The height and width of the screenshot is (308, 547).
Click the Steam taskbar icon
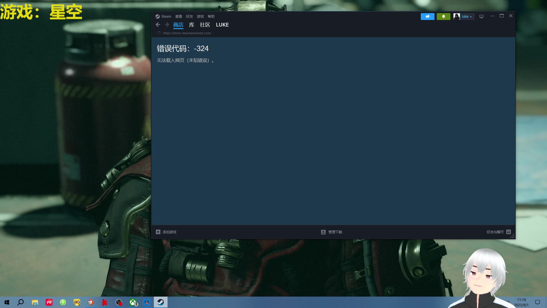[161, 302]
